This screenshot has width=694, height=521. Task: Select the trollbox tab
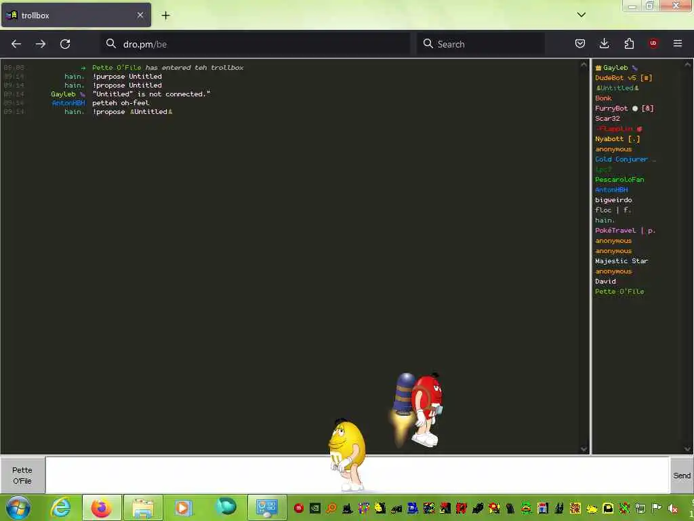76,15
